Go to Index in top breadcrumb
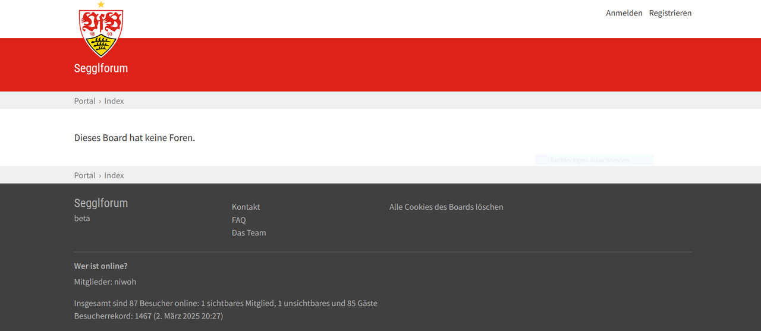The width and height of the screenshot is (761, 331). [114, 101]
